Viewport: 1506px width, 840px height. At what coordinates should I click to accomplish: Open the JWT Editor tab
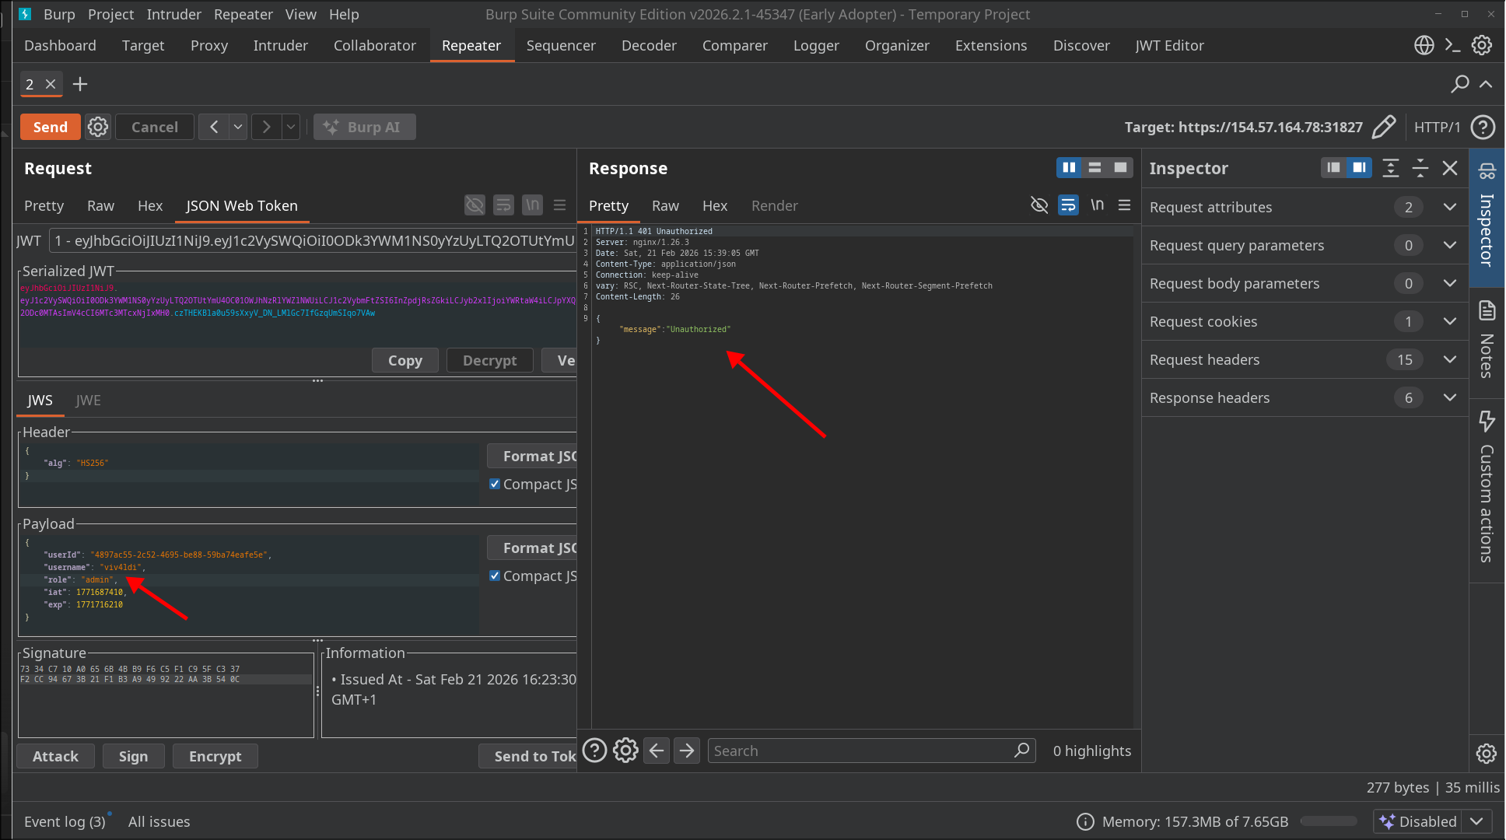point(1169,45)
